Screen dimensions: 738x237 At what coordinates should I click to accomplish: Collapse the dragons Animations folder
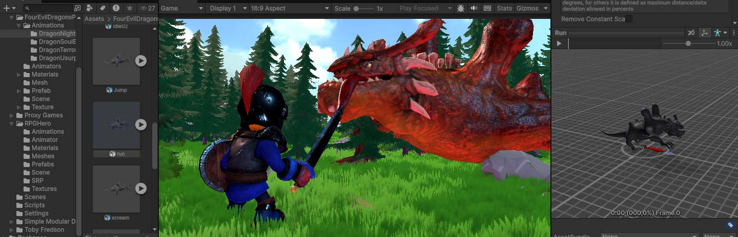click(19, 25)
